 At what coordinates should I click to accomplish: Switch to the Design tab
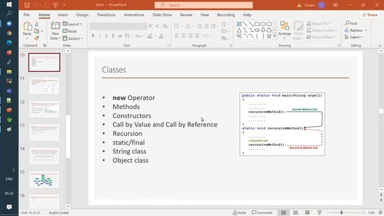[x=82, y=14]
